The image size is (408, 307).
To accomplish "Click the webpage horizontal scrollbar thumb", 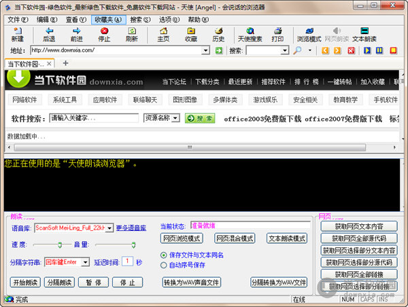I will point(190,147).
